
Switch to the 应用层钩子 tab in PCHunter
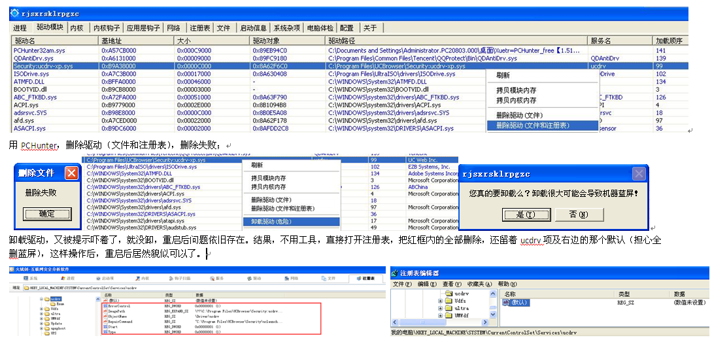pos(143,28)
